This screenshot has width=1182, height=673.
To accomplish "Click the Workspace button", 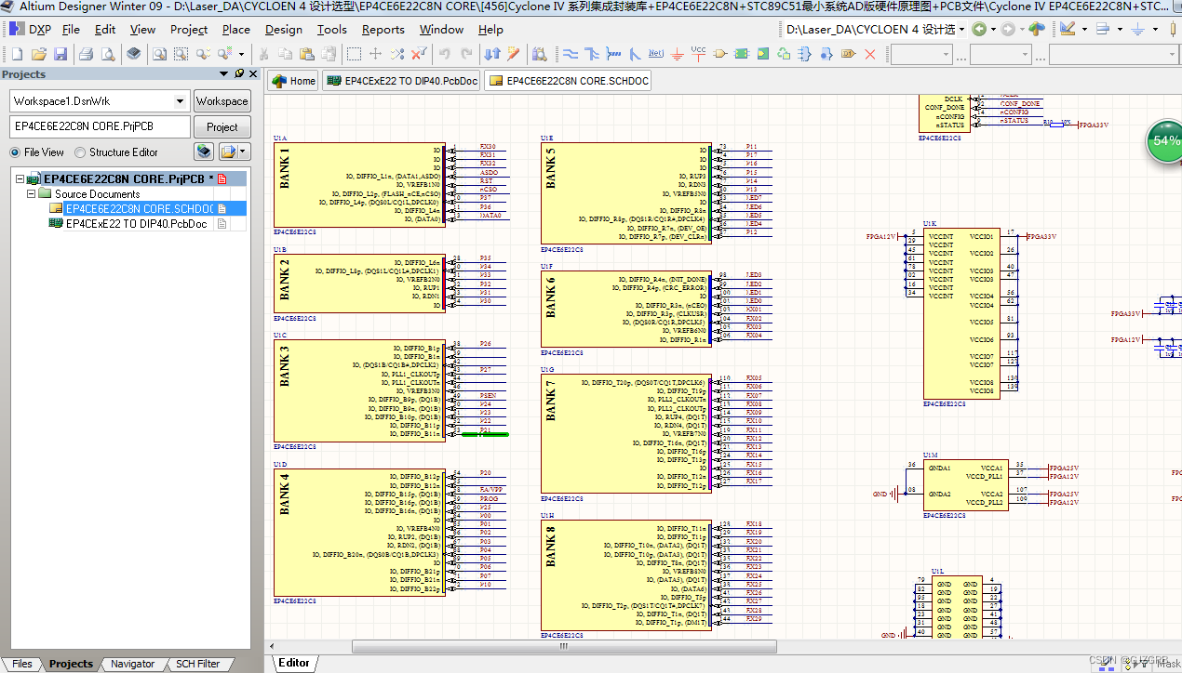I will click(x=222, y=101).
